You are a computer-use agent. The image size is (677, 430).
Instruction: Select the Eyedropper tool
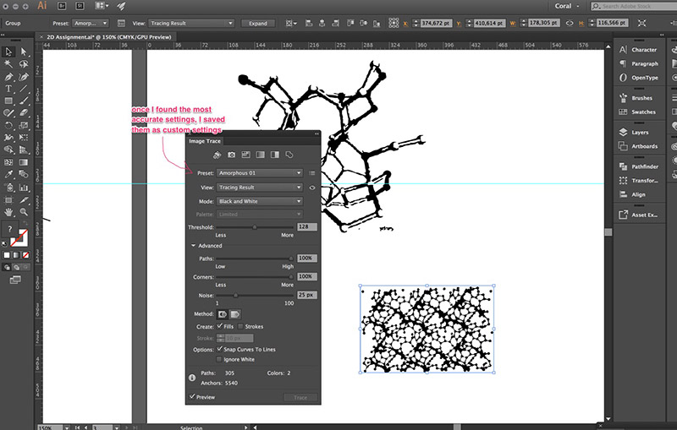click(8, 175)
